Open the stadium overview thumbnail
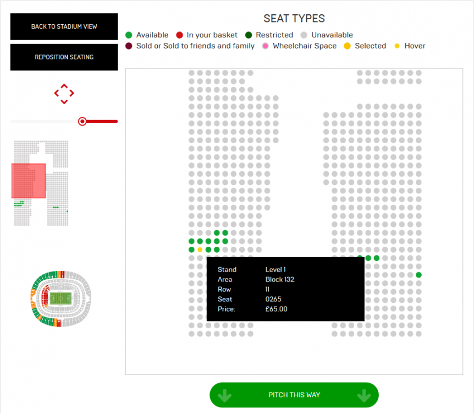This screenshot has height=413, width=474. coord(60,298)
